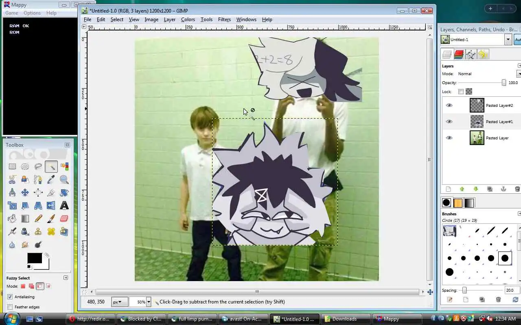Select the Scale tool
Image resolution: width=521 pixels, height=325 pixels.
pyautogui.click(x=12, y=206)
